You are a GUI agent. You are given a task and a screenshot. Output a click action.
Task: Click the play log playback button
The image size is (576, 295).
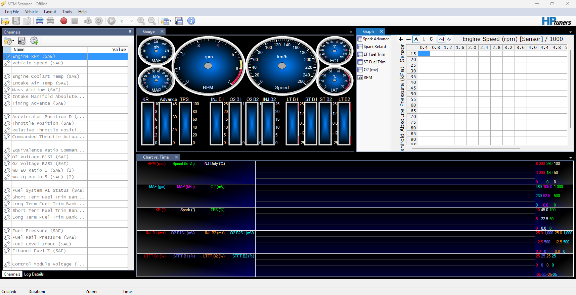pos(112,21)
